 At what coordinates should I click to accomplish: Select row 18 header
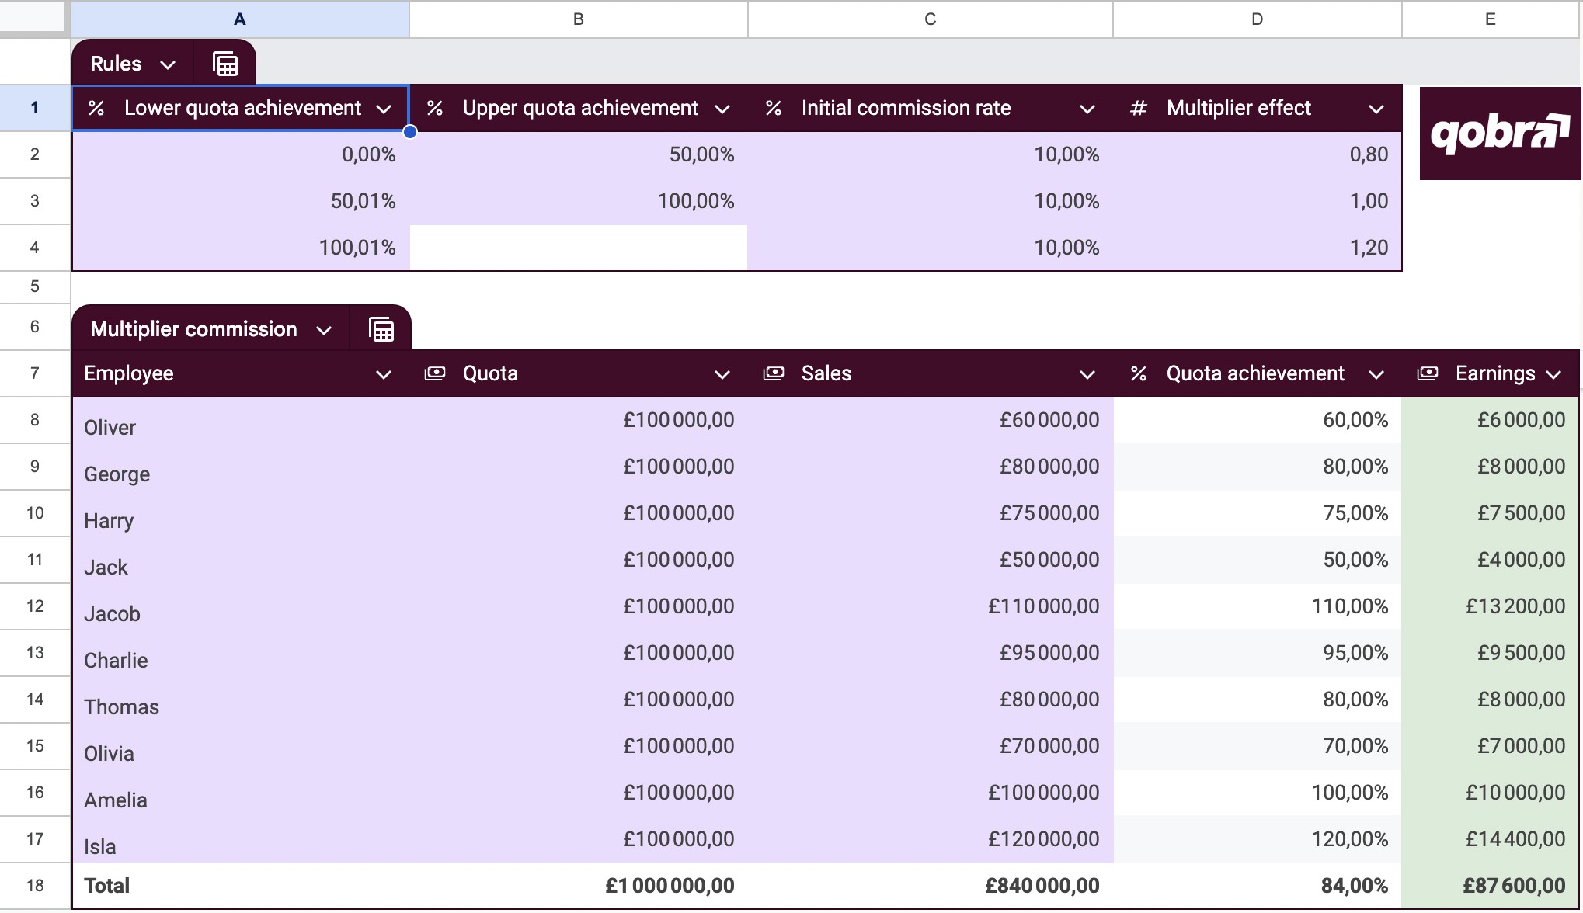click(35, 886)
